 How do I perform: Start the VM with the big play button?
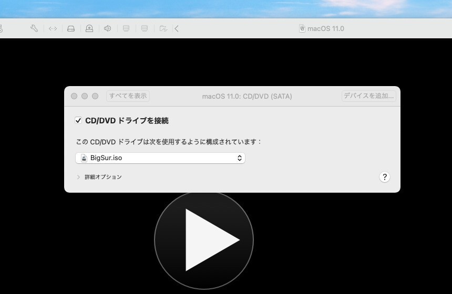pos(204,240)
